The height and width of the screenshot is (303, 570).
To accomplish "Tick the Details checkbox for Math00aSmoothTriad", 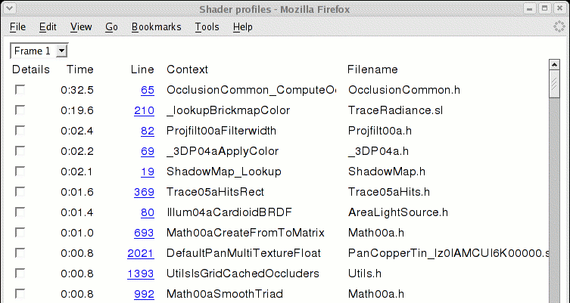I will click(x=20, y=294).
